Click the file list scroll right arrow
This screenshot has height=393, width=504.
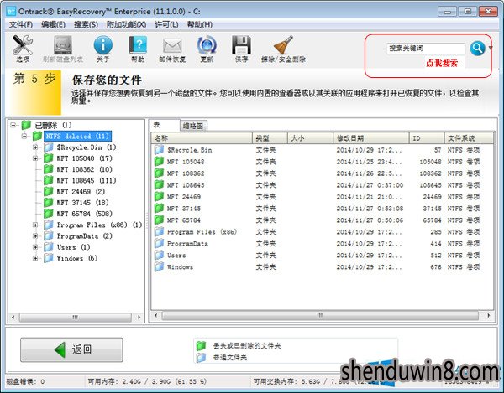(489, 315)
